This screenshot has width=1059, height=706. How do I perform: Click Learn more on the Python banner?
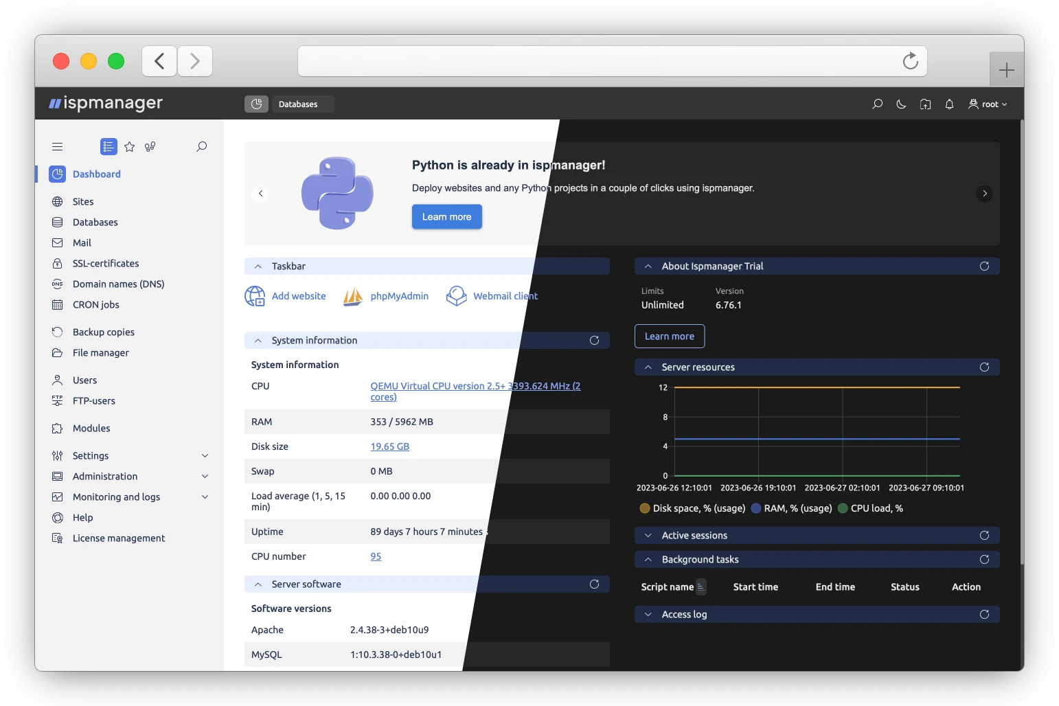tap(446, 216)
